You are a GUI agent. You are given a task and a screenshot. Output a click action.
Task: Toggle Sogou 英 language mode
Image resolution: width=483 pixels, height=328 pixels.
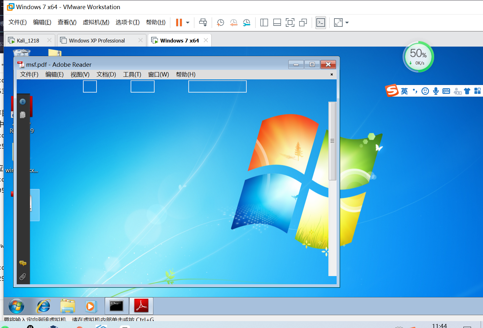pos(404,91)
